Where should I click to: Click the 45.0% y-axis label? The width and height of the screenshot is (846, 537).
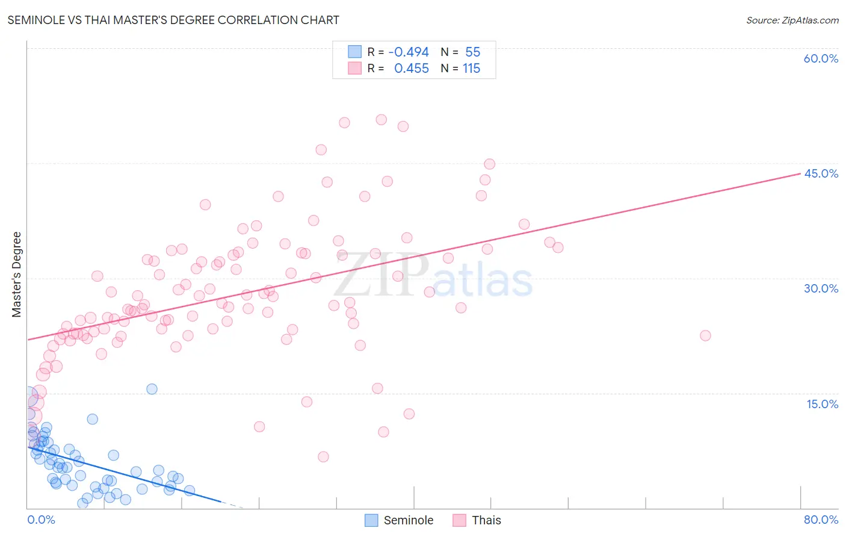[821, 173]
